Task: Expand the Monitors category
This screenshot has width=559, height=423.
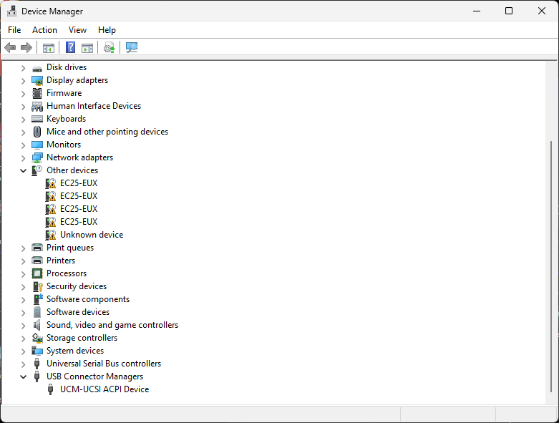Action: point(23,145)
